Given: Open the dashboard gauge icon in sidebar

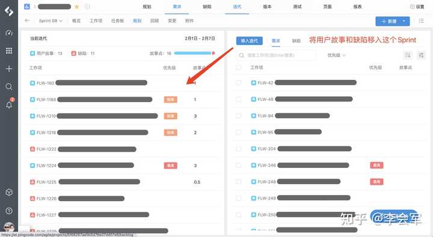Looking at the screenshot, I should click(9, 33).
